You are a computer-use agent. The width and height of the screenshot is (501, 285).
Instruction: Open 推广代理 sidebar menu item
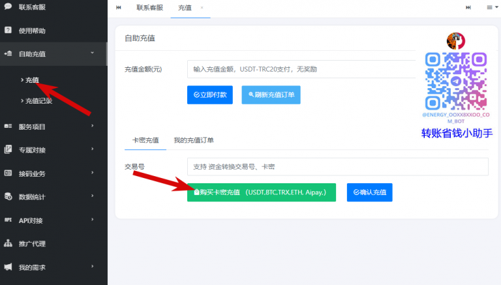pyautogui.click(x=53, y=243)
